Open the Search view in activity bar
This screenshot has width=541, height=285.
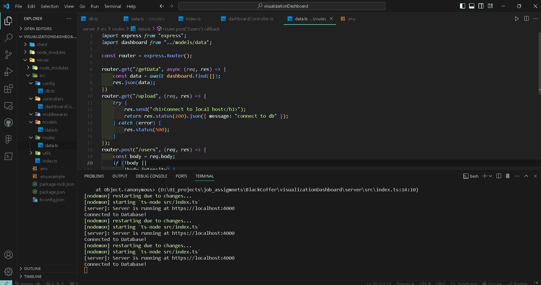pos(8,38)
